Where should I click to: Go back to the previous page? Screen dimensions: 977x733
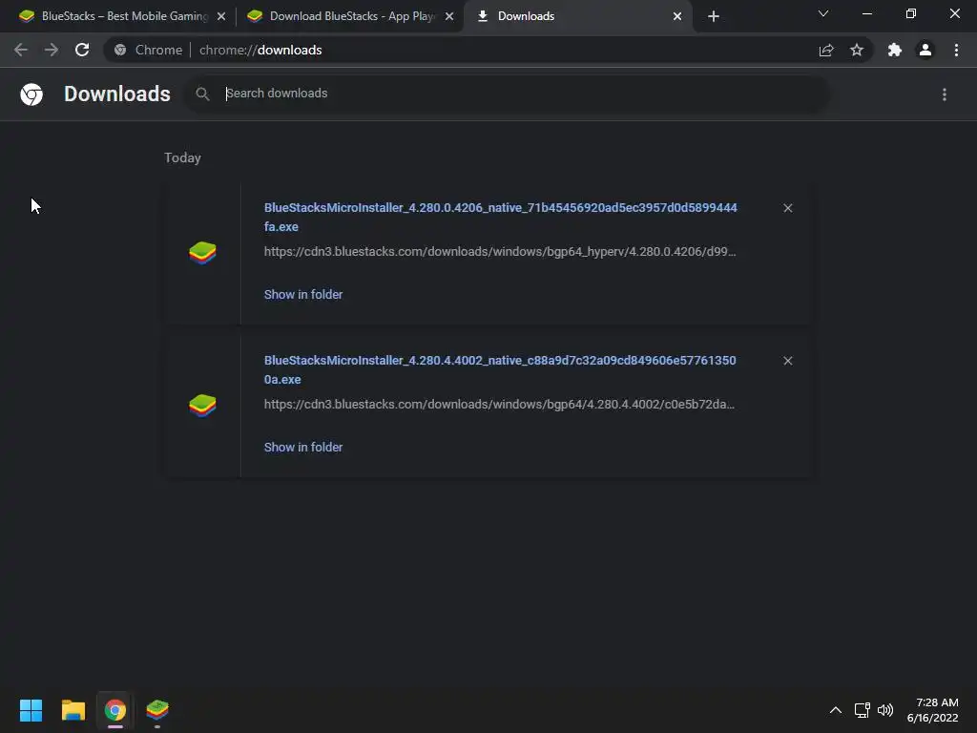click(x=21, y=50)
